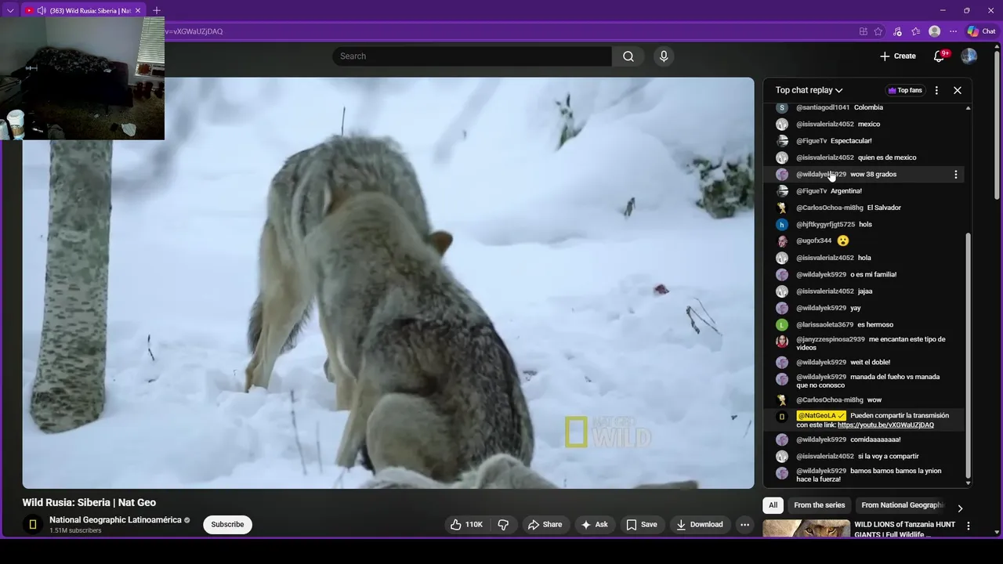This screenshot has width=1003, height=564.
Task: Expand the Top chat replay dropdown
Action: pos(809,90)
